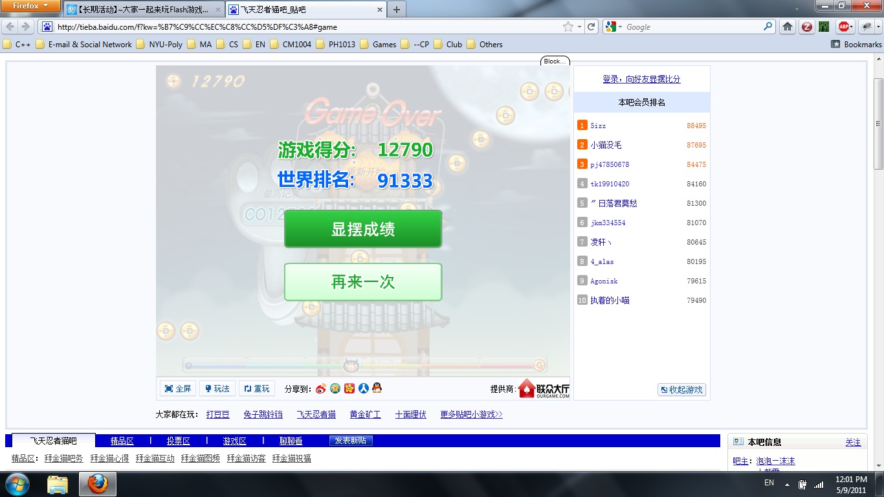Image resolution: width=884 pixels, height=497 pixels.
Task: Open leaderboard player 5izz
Action: (x=598, y=126)
